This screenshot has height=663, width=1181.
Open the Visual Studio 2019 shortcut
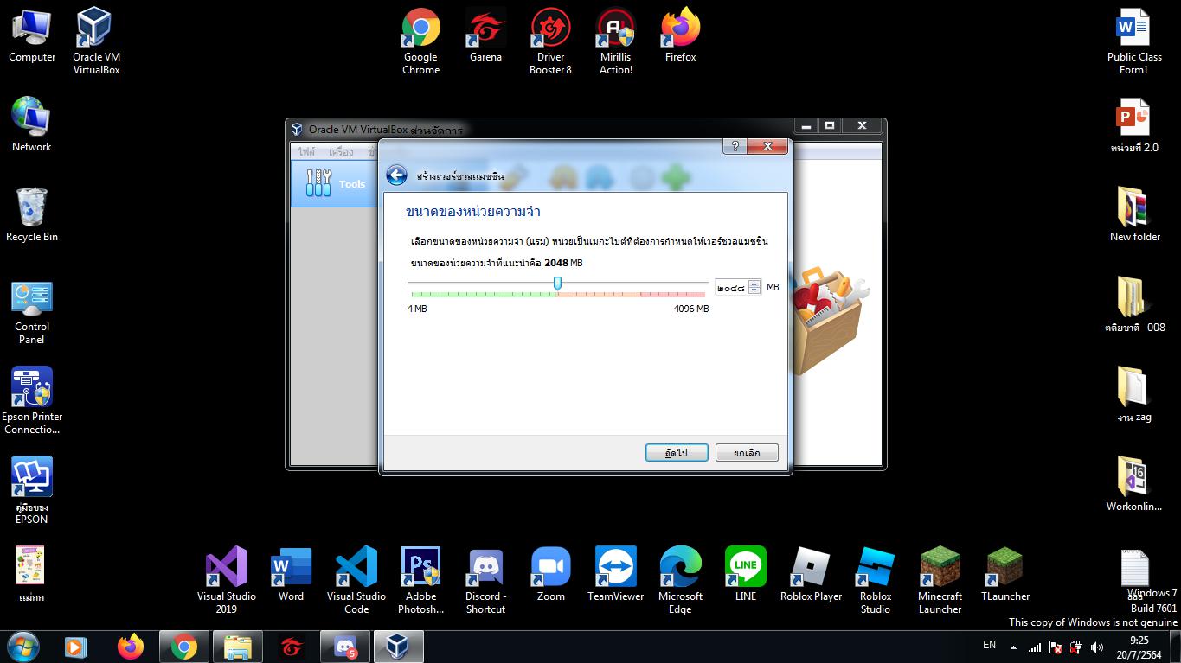click(x=227, y=581)
